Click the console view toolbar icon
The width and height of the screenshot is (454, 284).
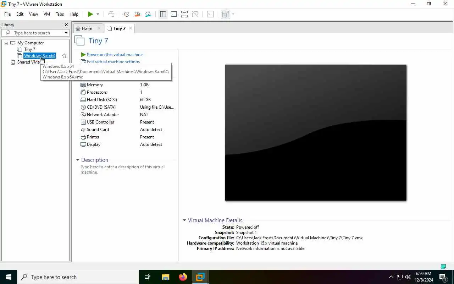click(210, 14)
